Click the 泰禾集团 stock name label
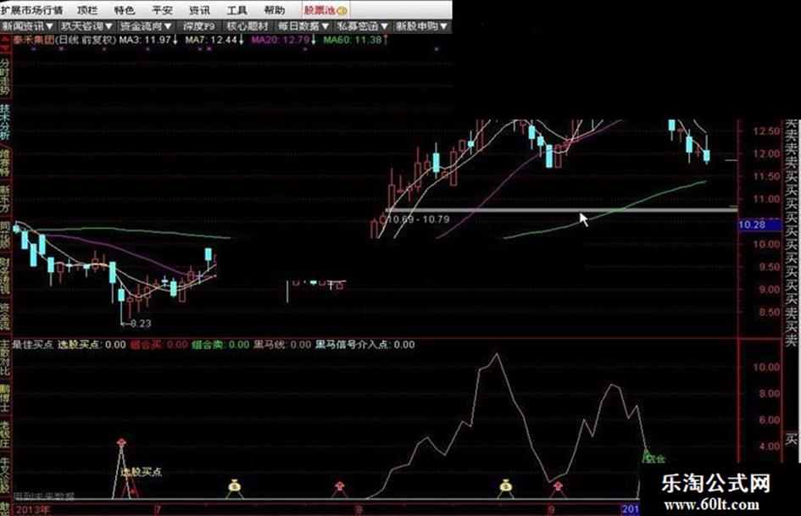The width and height of the screenshot is (801, 516). 33,40
